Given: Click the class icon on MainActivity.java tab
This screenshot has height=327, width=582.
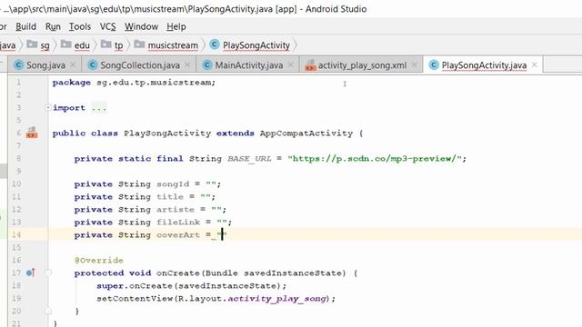Looking at the screenshot, I should [x=207, y=64].
